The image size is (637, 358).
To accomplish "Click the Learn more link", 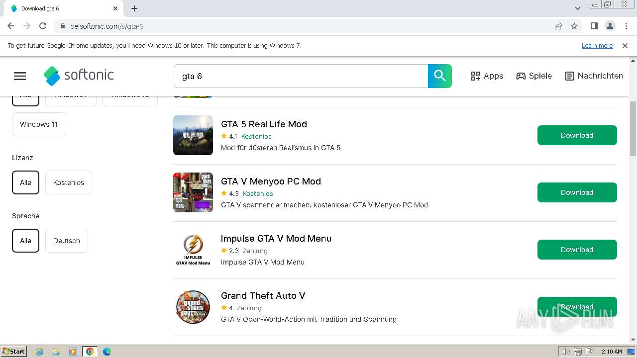I will 597,46.
